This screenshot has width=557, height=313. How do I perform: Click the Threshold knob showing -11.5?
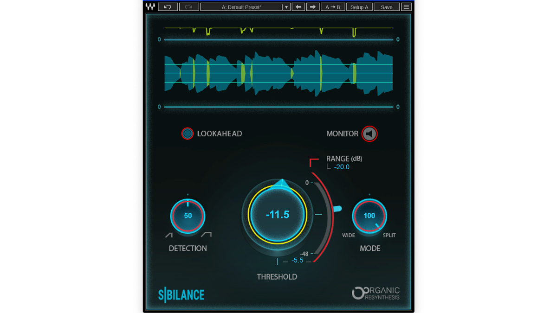278,215
